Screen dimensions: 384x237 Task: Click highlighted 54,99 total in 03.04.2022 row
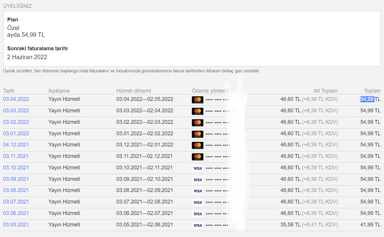tap(367, 99)
